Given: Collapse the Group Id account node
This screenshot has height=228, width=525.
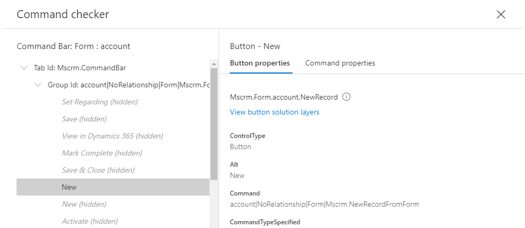Looking at the screenshot, I should (37, 85).
